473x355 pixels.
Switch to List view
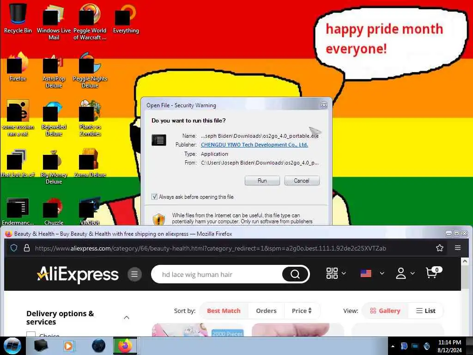click(x=425, y=311)
